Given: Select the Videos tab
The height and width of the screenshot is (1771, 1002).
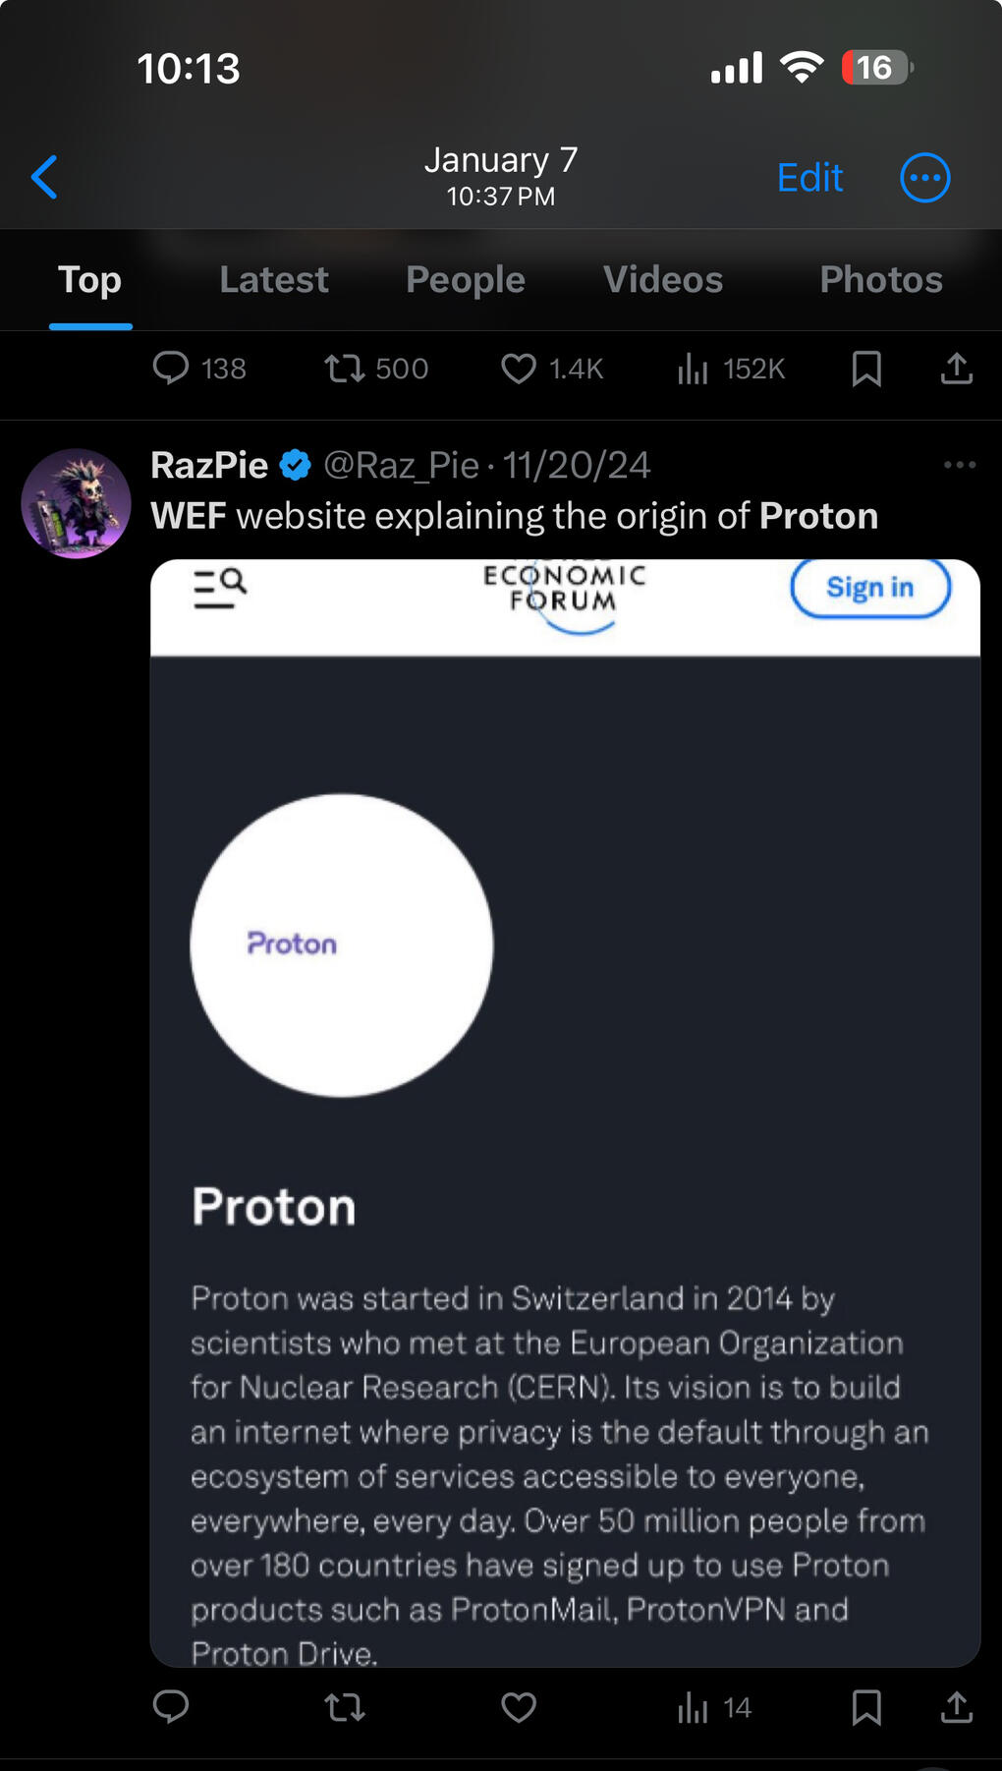Looking at the screenshot, I should coord(663,280).
